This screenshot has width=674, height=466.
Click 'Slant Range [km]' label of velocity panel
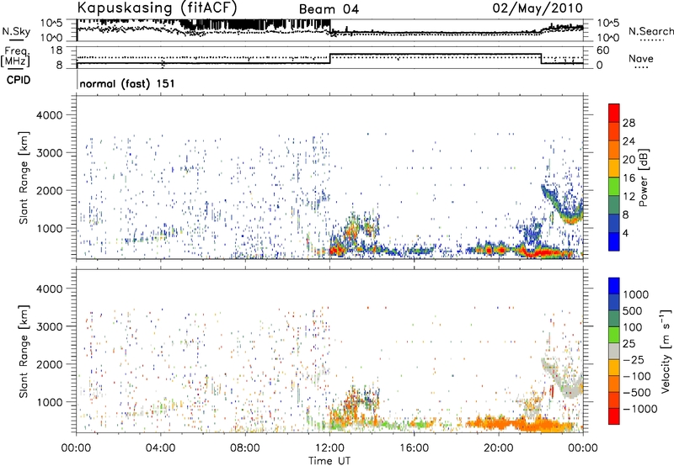pos(24,351)
